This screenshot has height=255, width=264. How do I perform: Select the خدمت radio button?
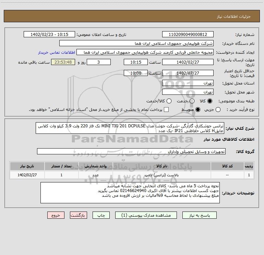[x=192, y=101]
